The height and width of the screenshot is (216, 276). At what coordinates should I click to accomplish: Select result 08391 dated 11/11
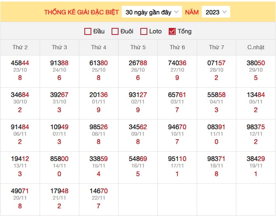pyautogui.click(x=217, y=126)
